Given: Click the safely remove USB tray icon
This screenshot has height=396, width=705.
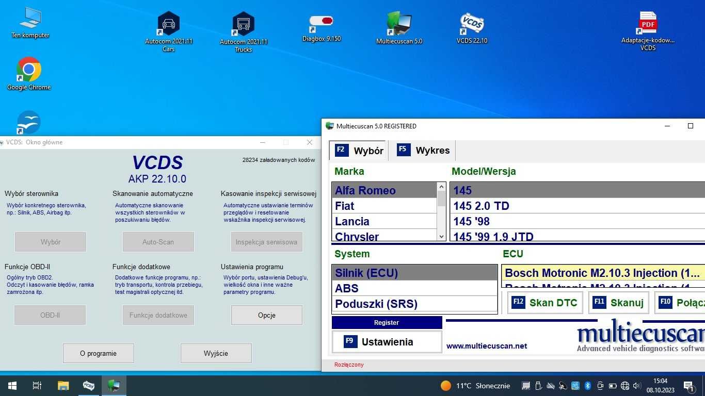Looking at the screenshot, I should (x=538, y=386).
